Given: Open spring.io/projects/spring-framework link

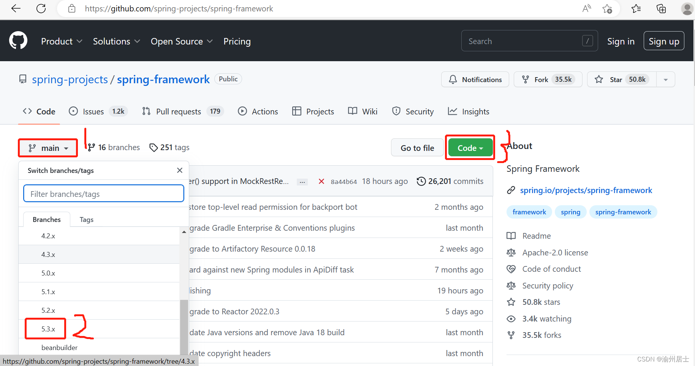Looking at the screenshot, I should coord(586,190).
